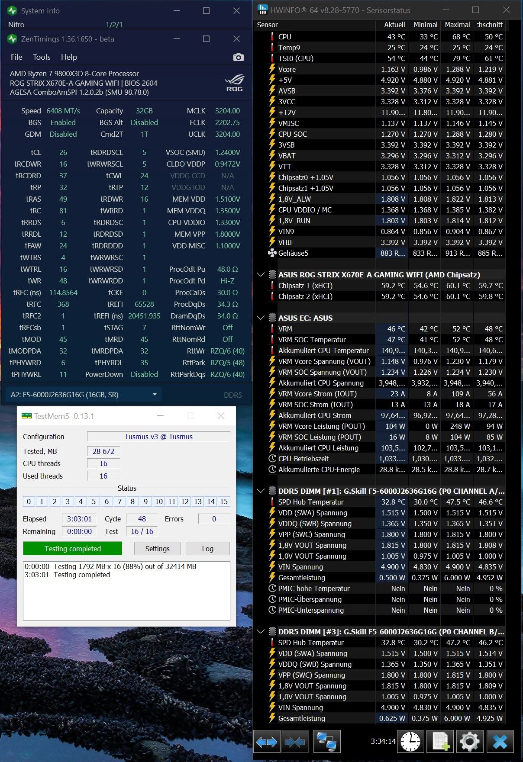The image size is (523, 762).
Task: Open the Help menu in ZenTimings
Action: point(69,57)
